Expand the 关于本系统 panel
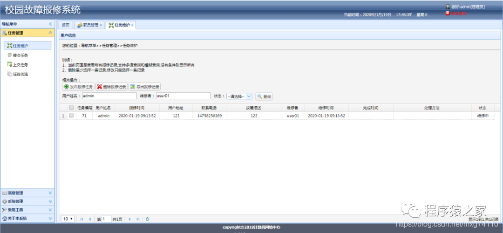Viewport: 503px width, 233px height. coord(50,218)
